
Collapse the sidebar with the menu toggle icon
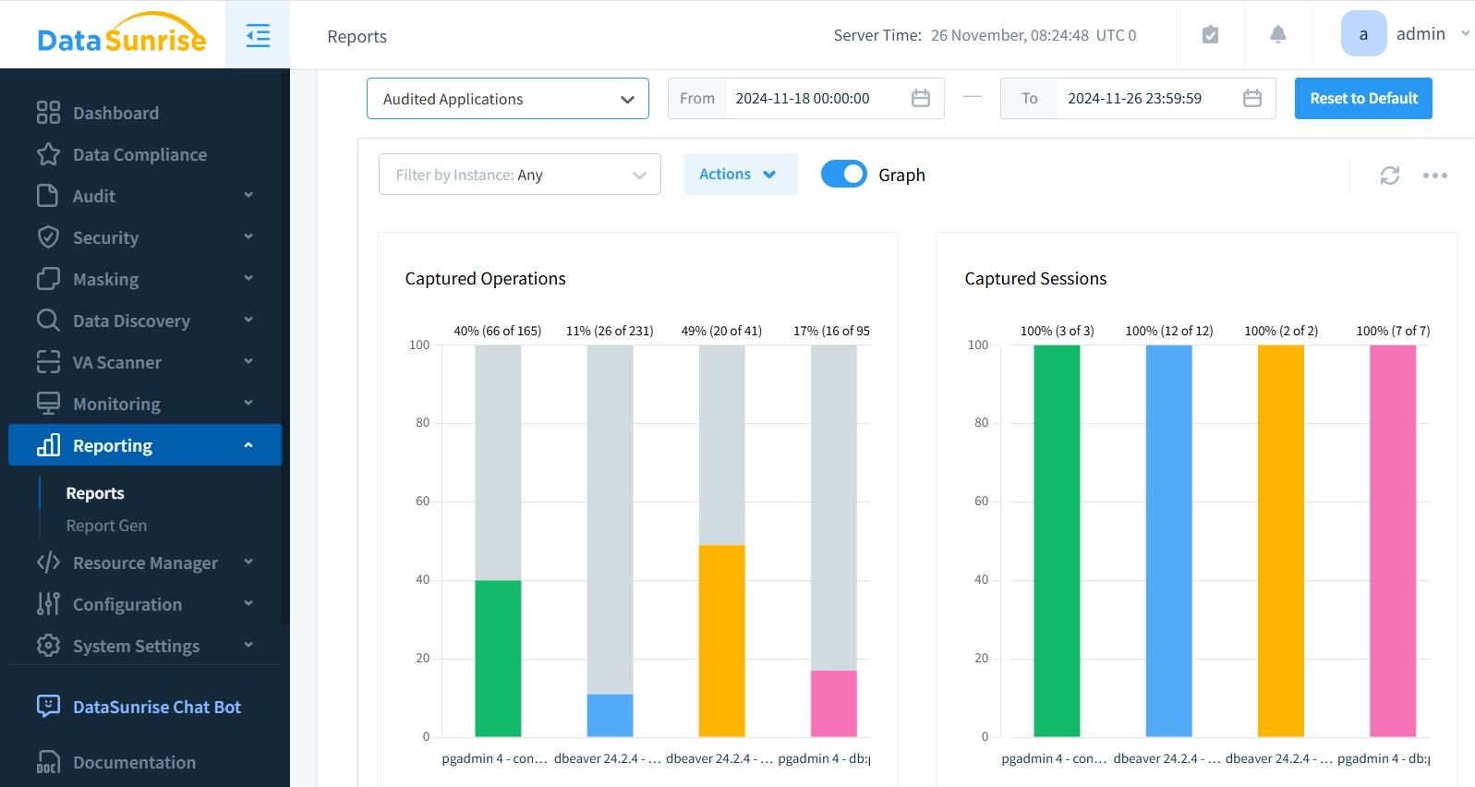point(258,36)
